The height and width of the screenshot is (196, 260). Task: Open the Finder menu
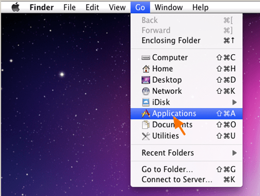point(42,7)
